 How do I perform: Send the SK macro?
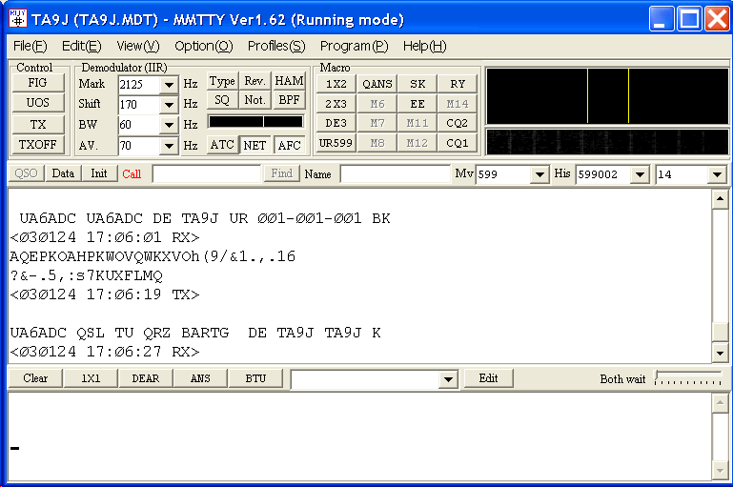pyautogui.click(x=417, y=84)
